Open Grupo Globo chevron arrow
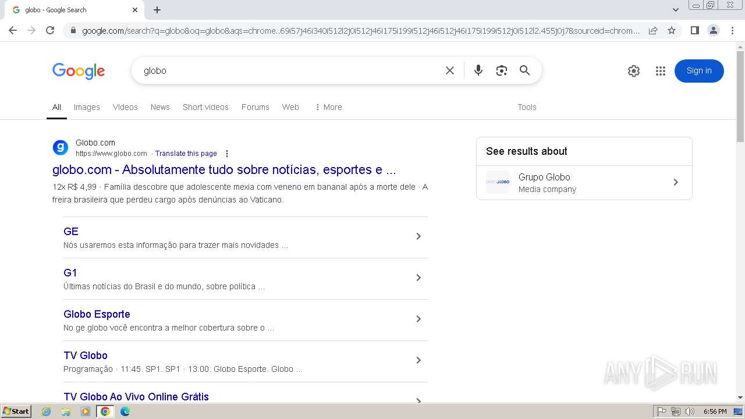This screenshot has width=745, height=419. 676,182
